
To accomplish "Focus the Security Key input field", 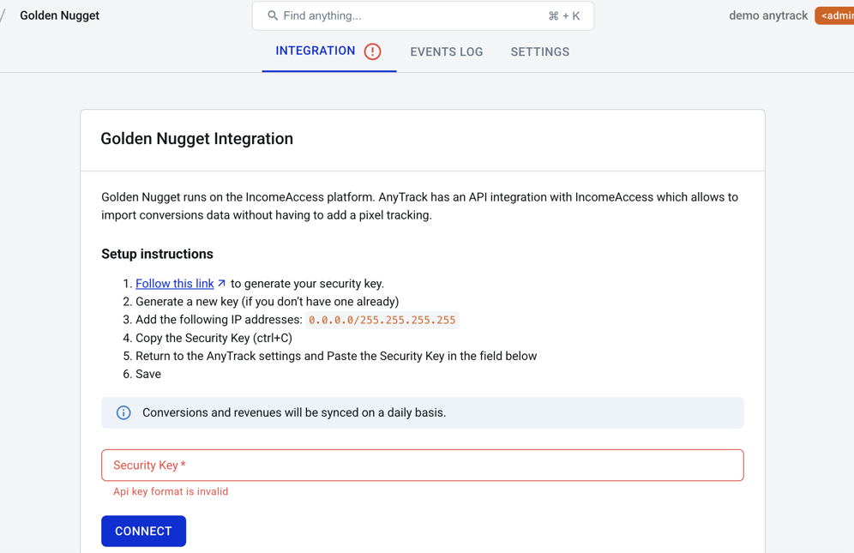I will [423, 465].
